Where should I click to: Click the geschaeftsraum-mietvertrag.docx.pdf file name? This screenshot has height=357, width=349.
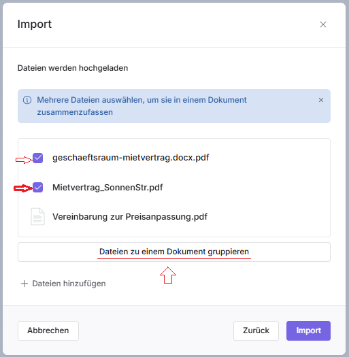[131, 158]
